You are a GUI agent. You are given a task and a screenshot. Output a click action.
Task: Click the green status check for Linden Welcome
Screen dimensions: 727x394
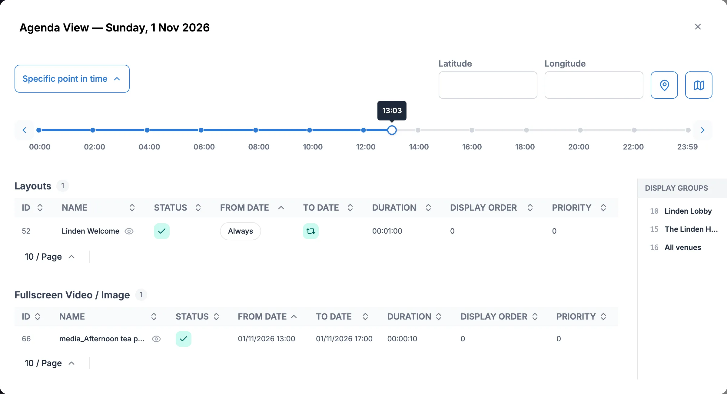(162, 231)
